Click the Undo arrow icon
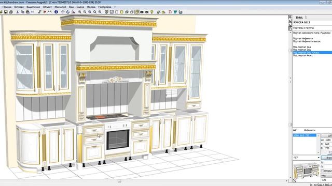 coord(33,12)
